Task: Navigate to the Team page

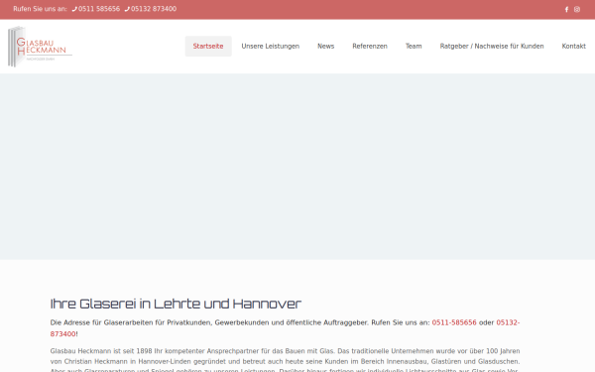Action: 414,47
